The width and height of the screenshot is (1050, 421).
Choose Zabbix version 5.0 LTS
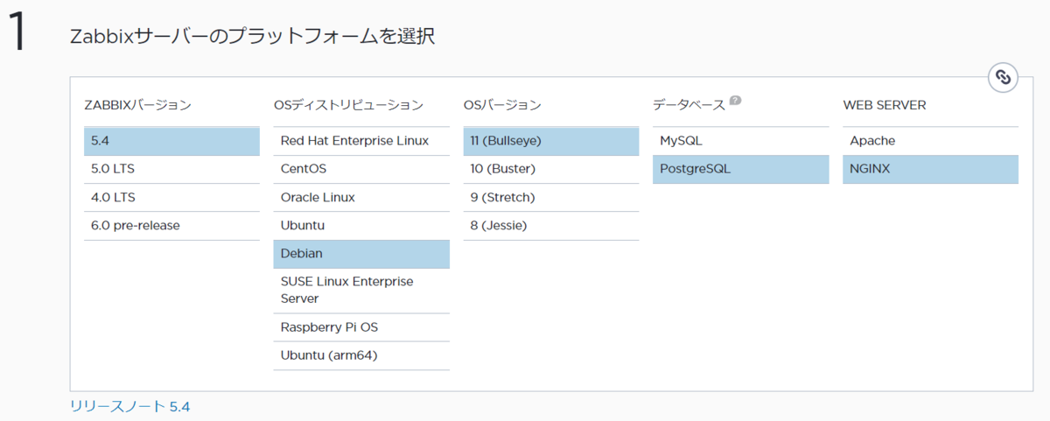tap(171, 169)
